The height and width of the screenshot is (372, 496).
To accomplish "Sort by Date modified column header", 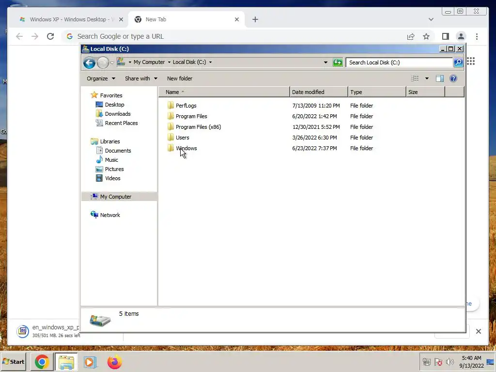I will point(319,92).
